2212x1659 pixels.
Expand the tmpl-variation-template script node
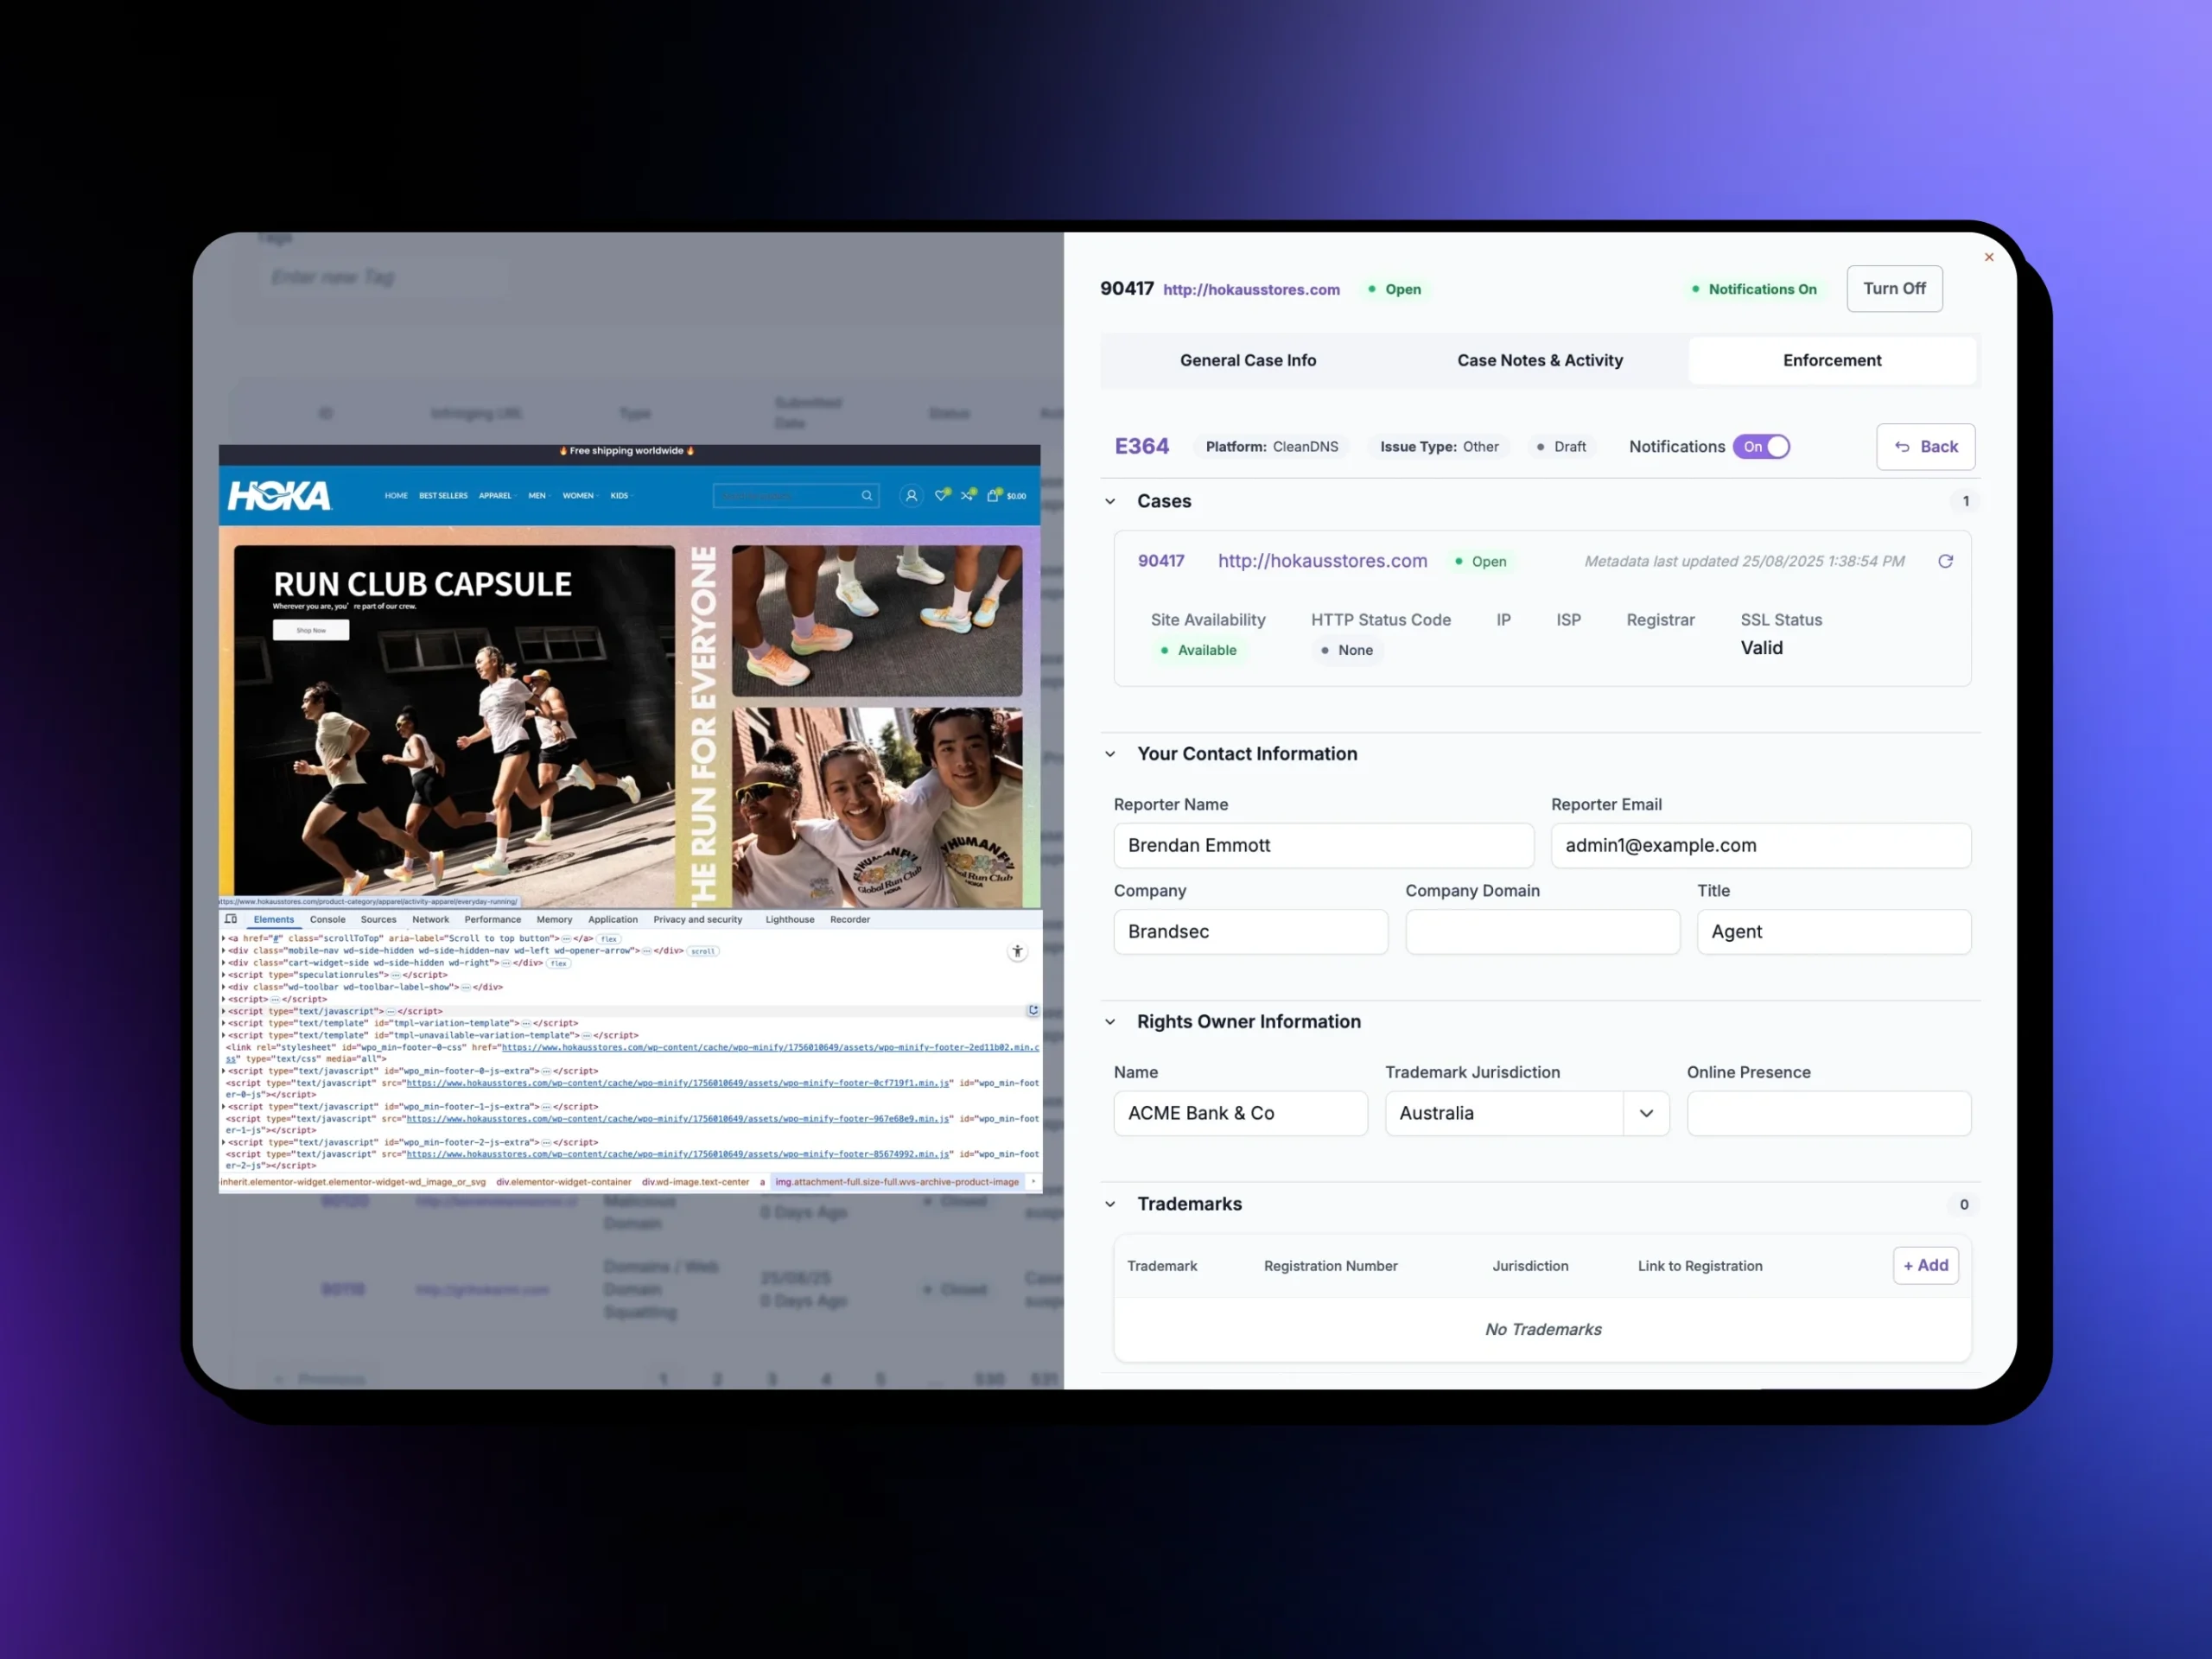(x=223, y=1023)
